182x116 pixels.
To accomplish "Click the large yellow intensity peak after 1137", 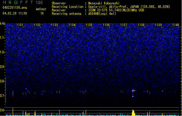I will (x=133, y=113).
